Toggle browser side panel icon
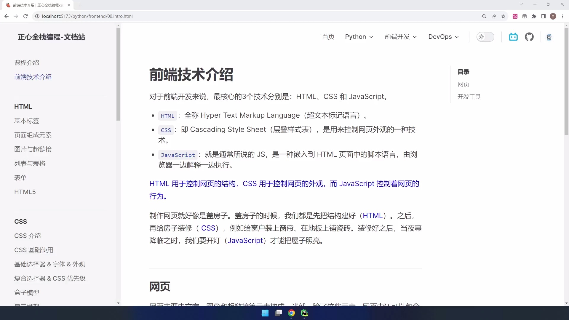Viewport: 569px width, 320px height. pos(544,16)
